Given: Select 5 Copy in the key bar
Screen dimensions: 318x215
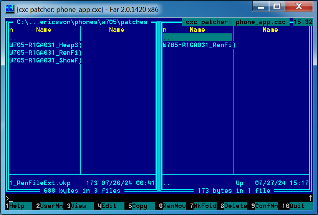Looking at the screenshot, I should 142,206.
